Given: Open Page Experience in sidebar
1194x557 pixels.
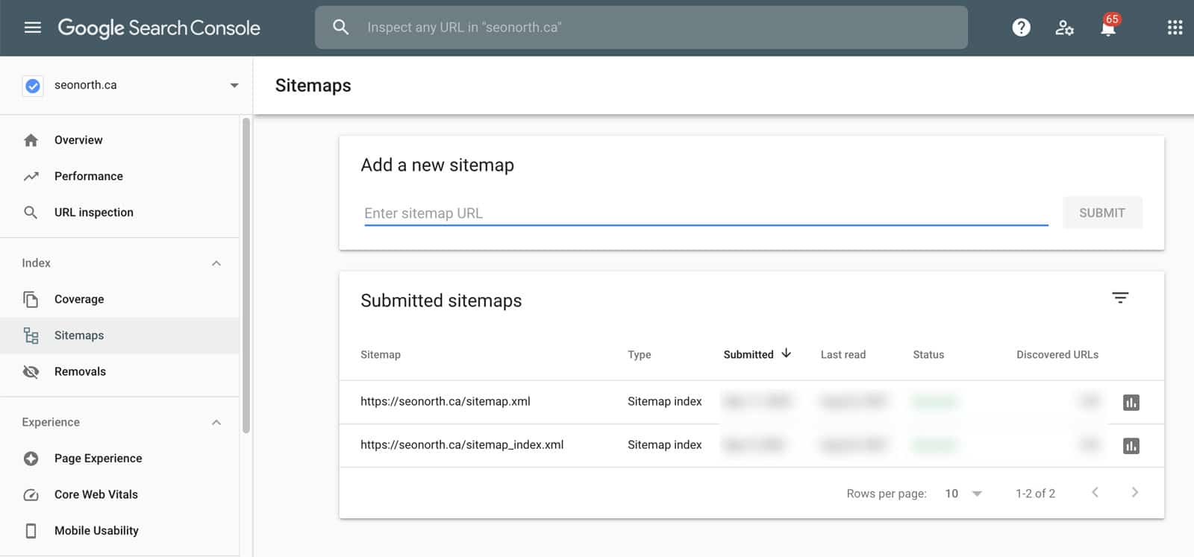Looking at the screenshot, I should coord(119,459).
